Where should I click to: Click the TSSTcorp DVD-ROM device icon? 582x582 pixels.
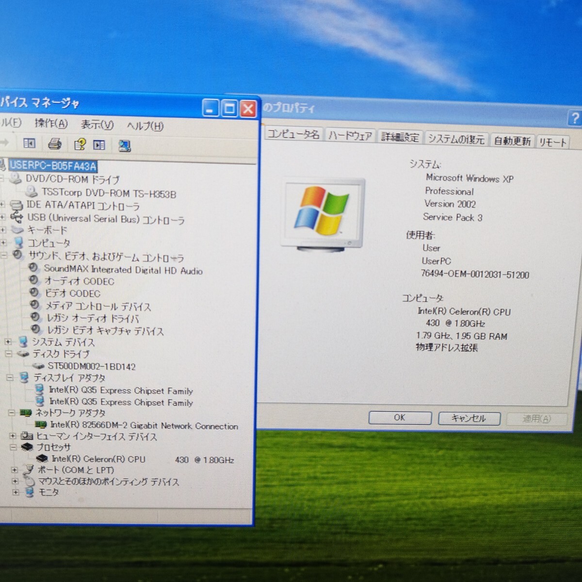(32, 192)
